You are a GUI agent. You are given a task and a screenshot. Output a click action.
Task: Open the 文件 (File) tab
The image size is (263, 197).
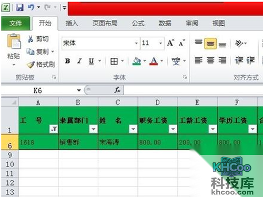[x=16, y=23]
